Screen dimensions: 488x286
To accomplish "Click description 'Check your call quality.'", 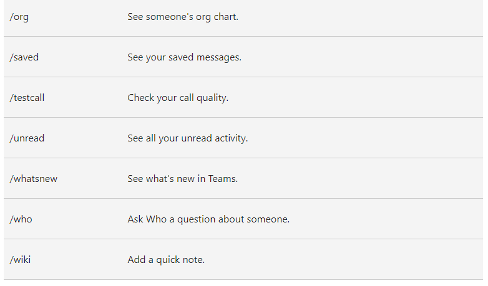I will (x=178, y=98).
